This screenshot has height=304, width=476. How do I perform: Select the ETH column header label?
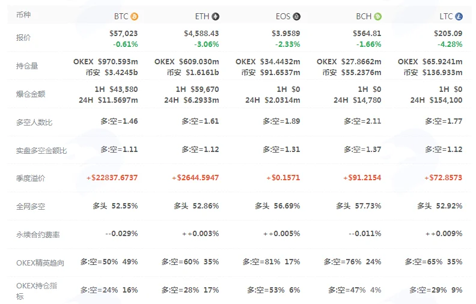tap(202, 16)
